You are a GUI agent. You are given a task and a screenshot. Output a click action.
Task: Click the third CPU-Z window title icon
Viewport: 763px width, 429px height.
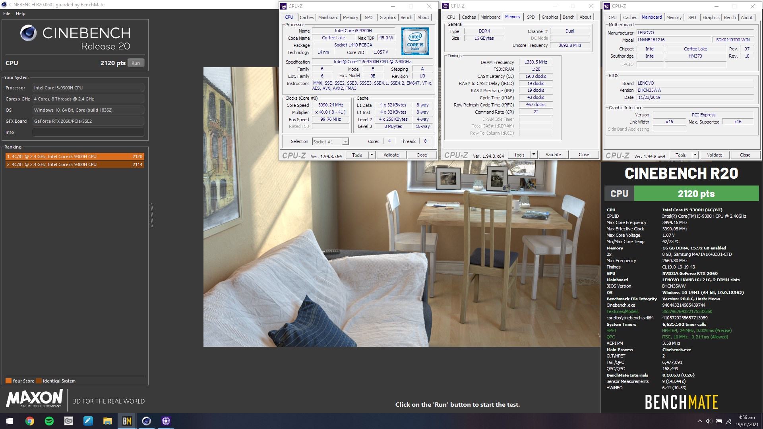[607, 6]
